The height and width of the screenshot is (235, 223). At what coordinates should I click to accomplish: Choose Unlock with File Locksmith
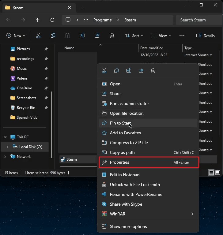pos(148,185)
